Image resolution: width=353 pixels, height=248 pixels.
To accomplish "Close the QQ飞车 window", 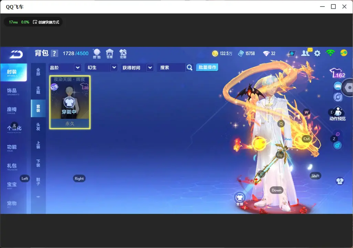I will 344,7.
